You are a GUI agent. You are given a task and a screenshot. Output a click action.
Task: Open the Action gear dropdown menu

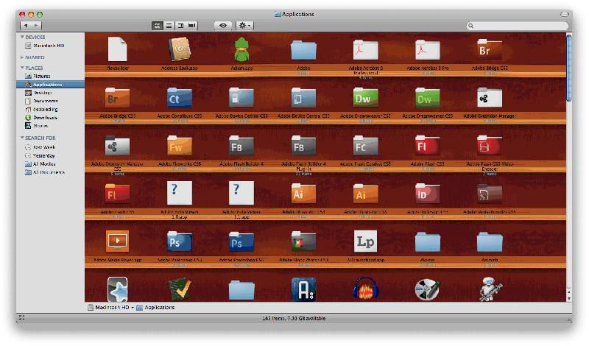[x=245, y=26]
